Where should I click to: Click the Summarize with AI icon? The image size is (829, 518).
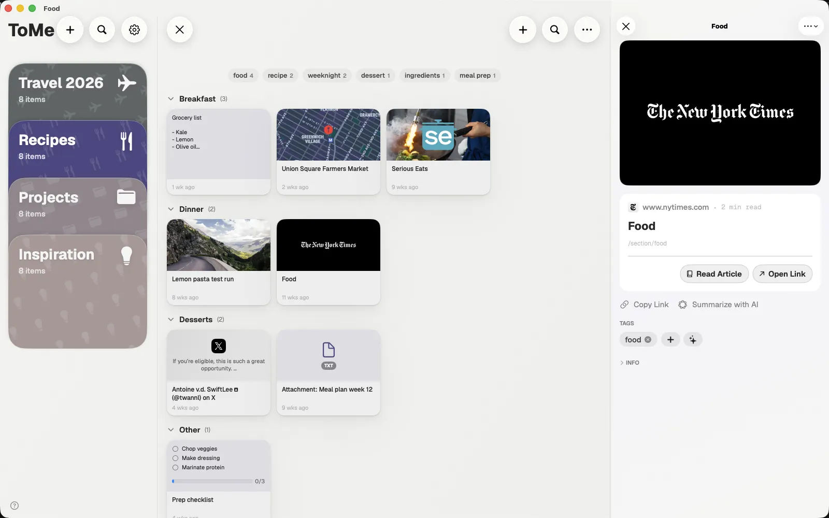click(683, 305)
